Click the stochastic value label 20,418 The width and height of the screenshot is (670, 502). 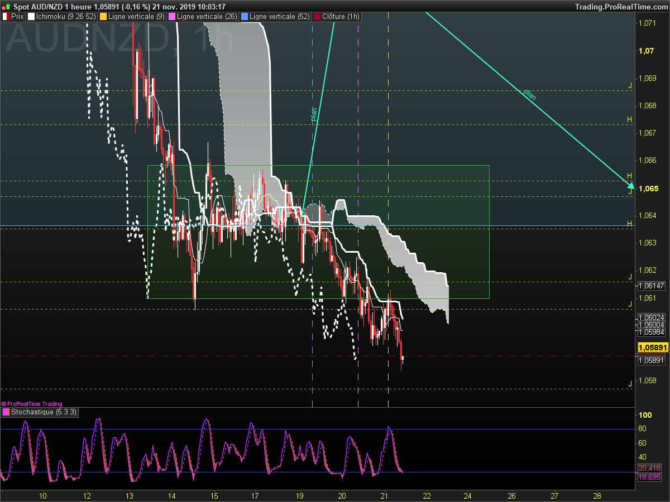[x=649, y=468]
